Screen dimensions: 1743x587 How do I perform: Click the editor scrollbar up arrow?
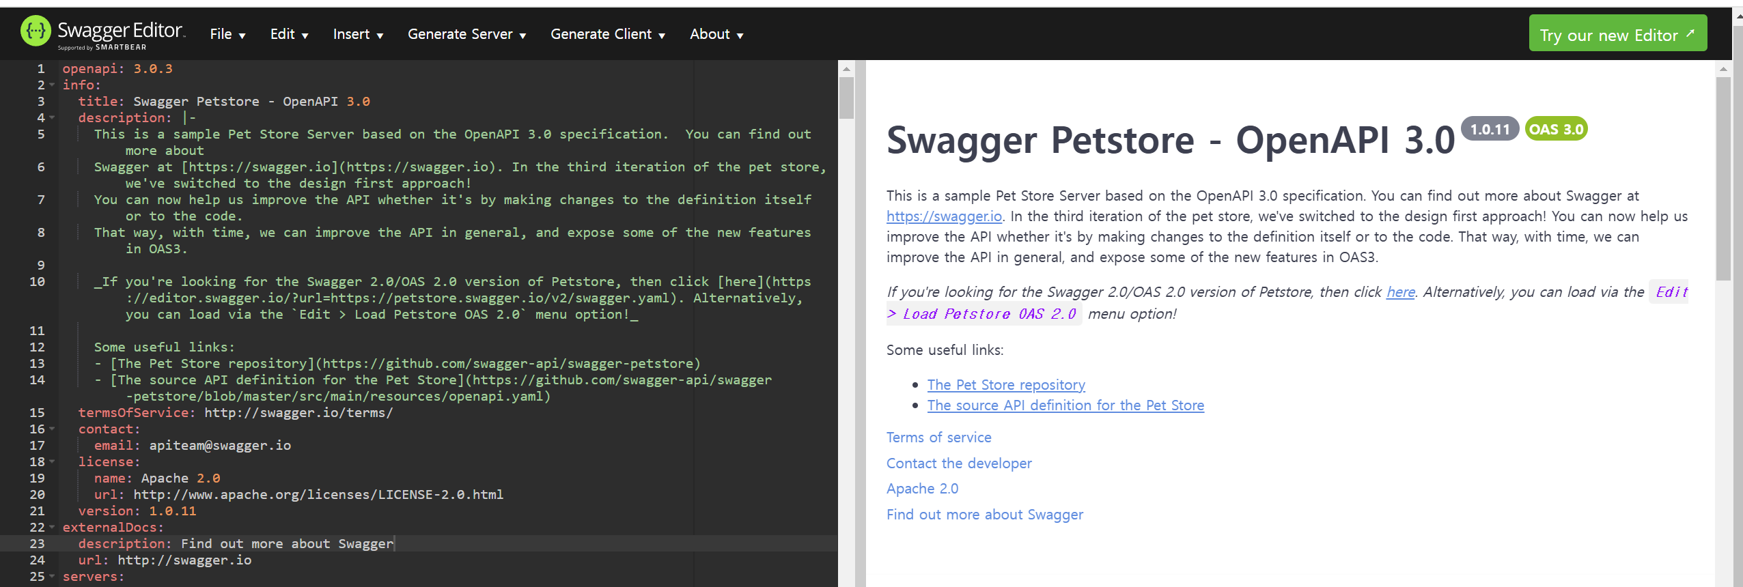[x=846, y=69]
